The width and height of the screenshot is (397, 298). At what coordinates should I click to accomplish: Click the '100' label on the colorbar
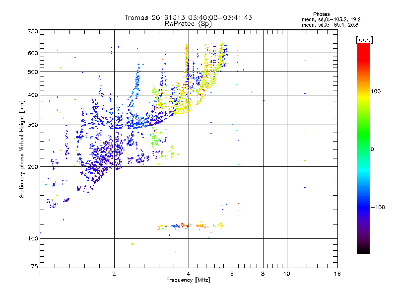[x=376, y=91]
